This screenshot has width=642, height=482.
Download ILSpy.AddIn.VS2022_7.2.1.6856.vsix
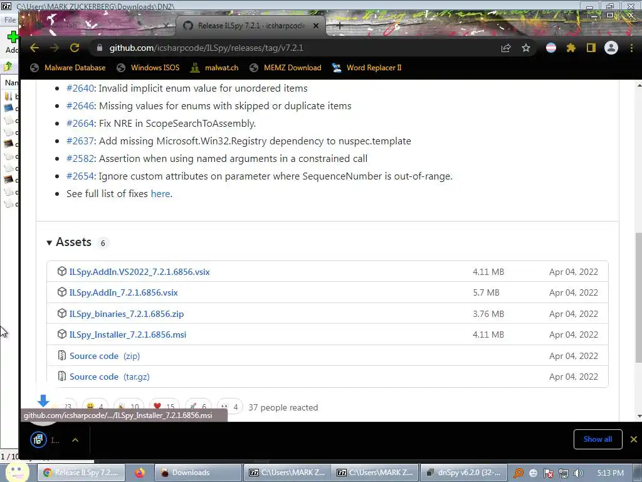click(x=139, y=272)
